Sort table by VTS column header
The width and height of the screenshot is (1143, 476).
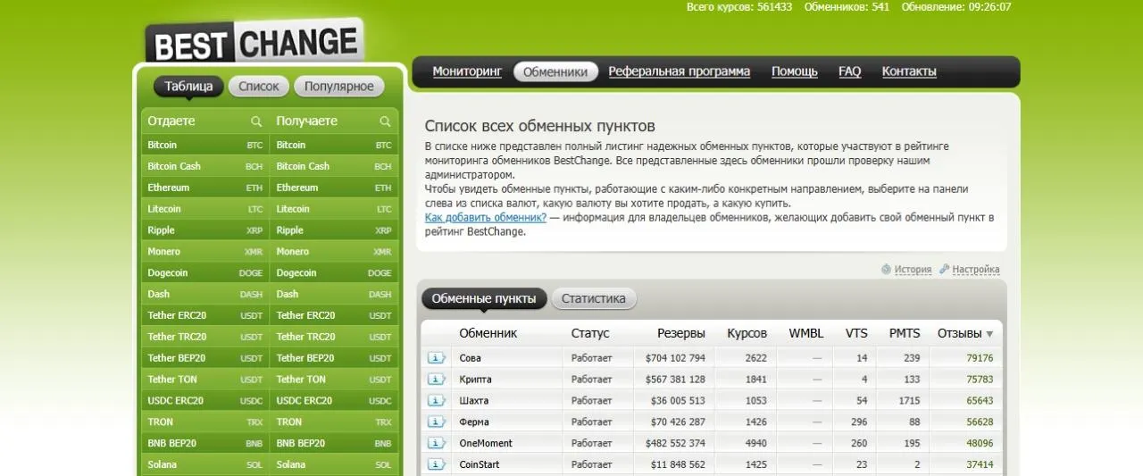tap(856, 333)
